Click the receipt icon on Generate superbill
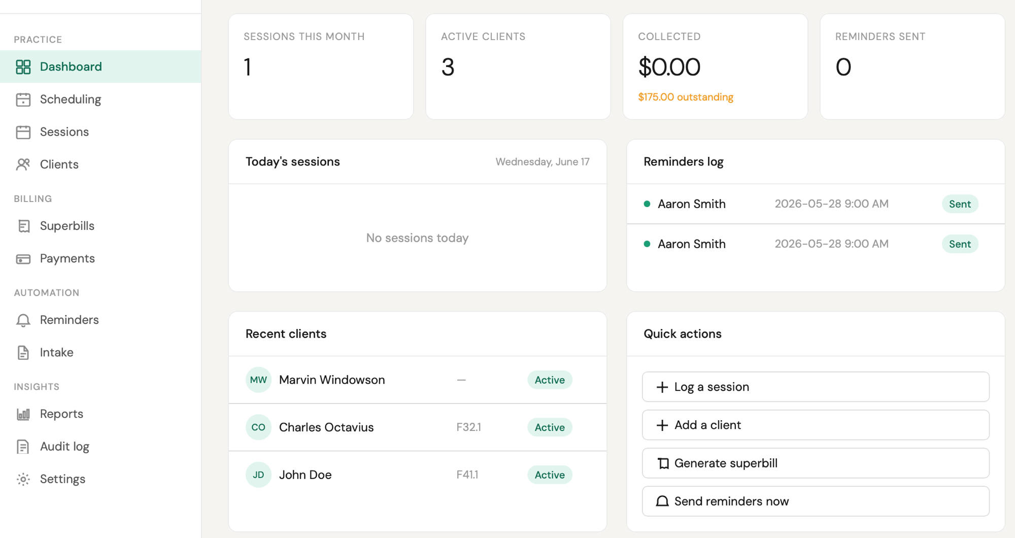The height and width of the screenshot is (538, 1015). pos(663,463)
